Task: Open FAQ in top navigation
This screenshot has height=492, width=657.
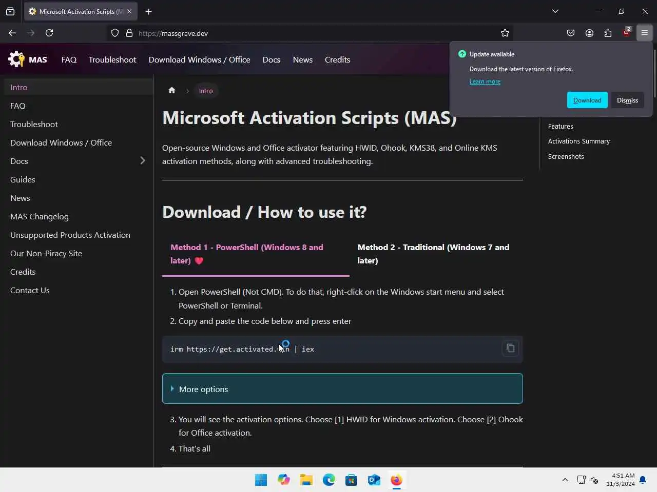Action: coord(69,59)
